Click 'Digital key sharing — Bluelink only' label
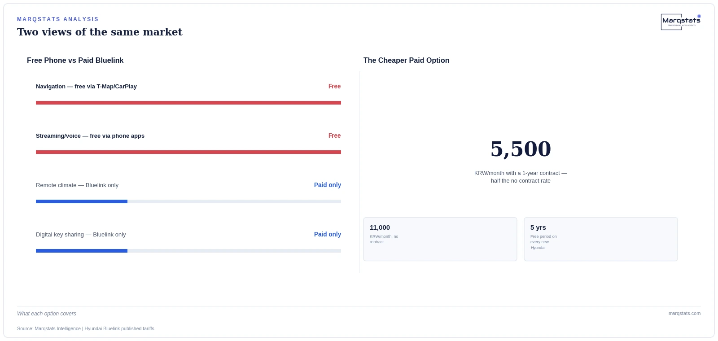This screenshot has width=718, height=341. click(81, 235)
